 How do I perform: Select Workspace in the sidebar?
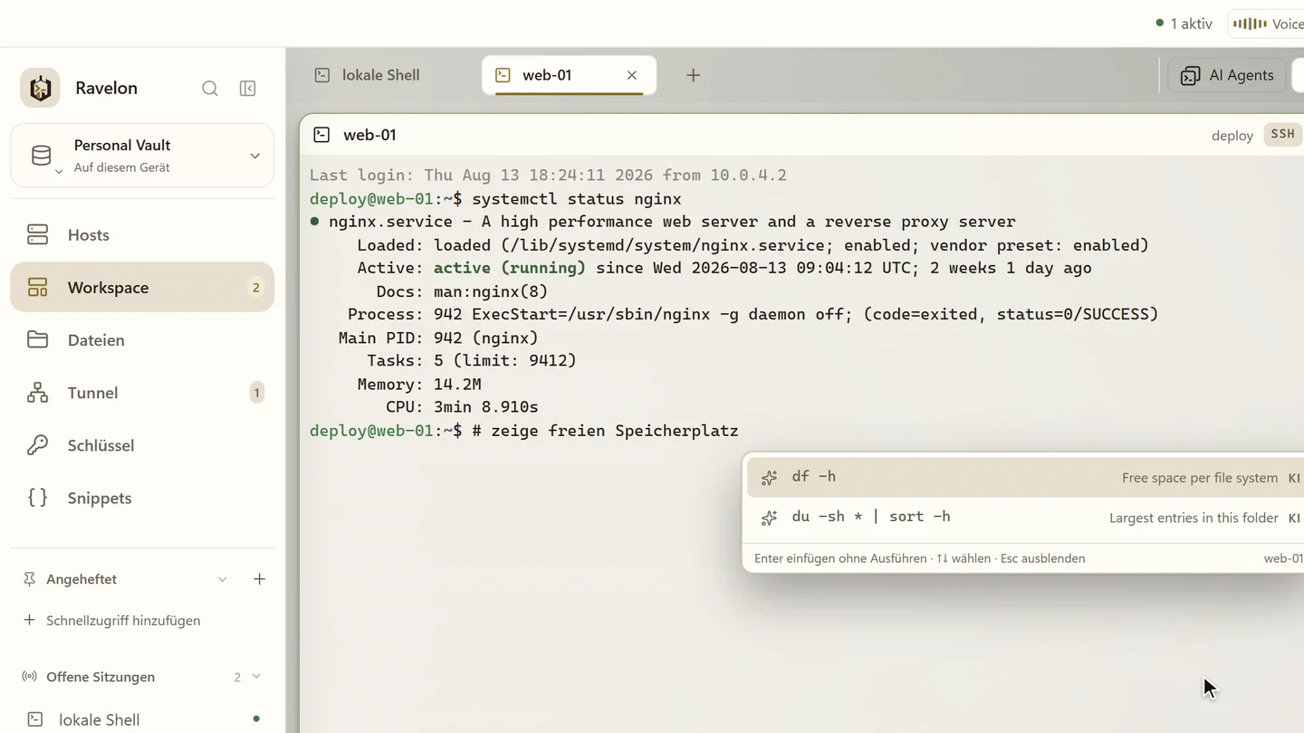[142, 287]
